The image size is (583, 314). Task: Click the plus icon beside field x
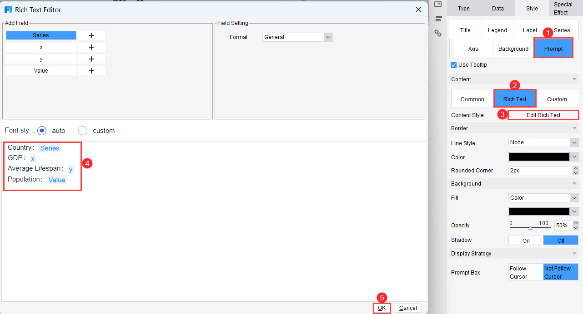(91, 47)
